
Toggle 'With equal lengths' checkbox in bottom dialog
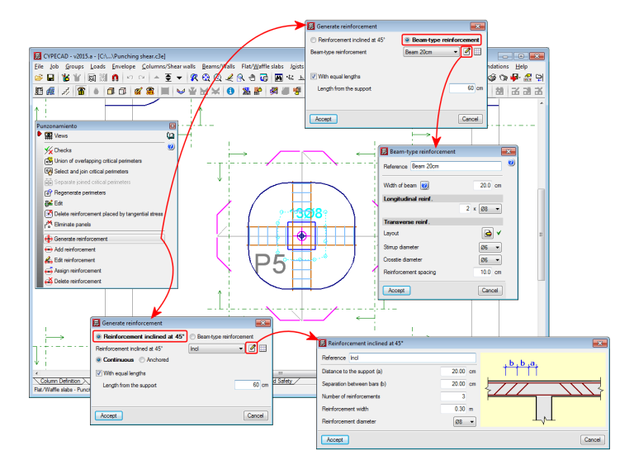pyautogui.click(x=99, y=373)
